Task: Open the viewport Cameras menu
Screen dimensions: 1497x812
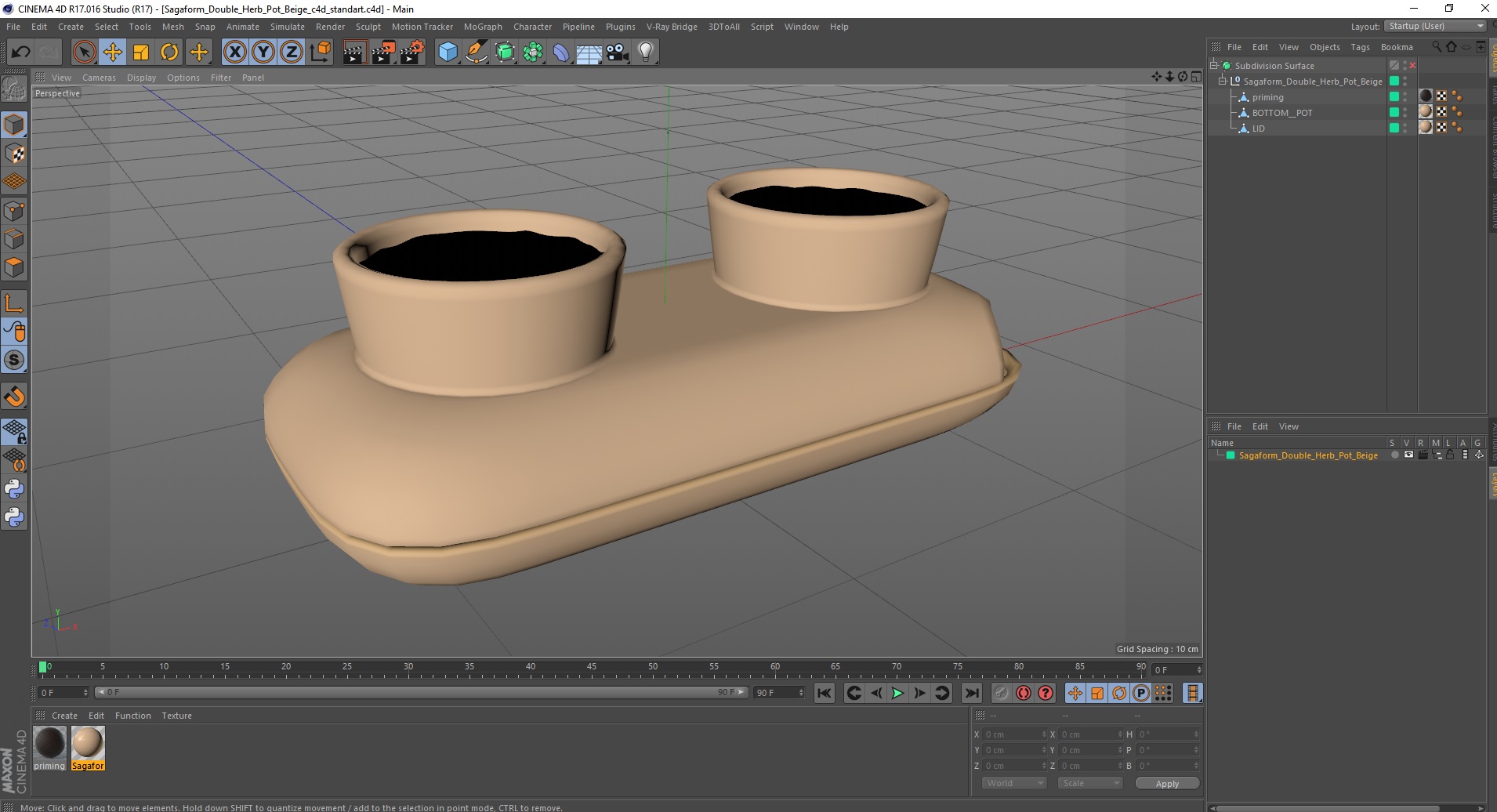Action: 99,78
